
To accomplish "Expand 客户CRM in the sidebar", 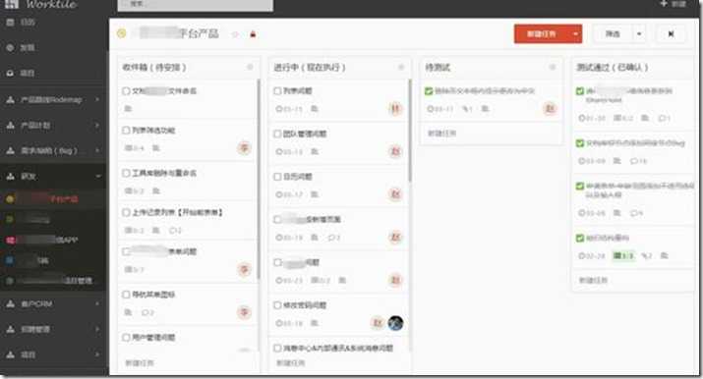I will tap(97, 303).
